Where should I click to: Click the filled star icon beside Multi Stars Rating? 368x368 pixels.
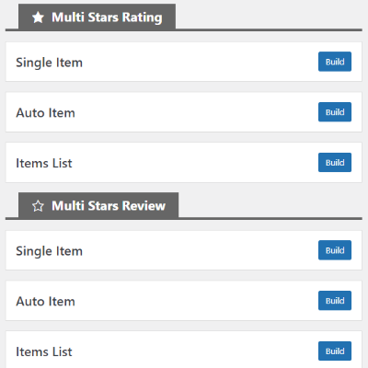coord(38,17)
